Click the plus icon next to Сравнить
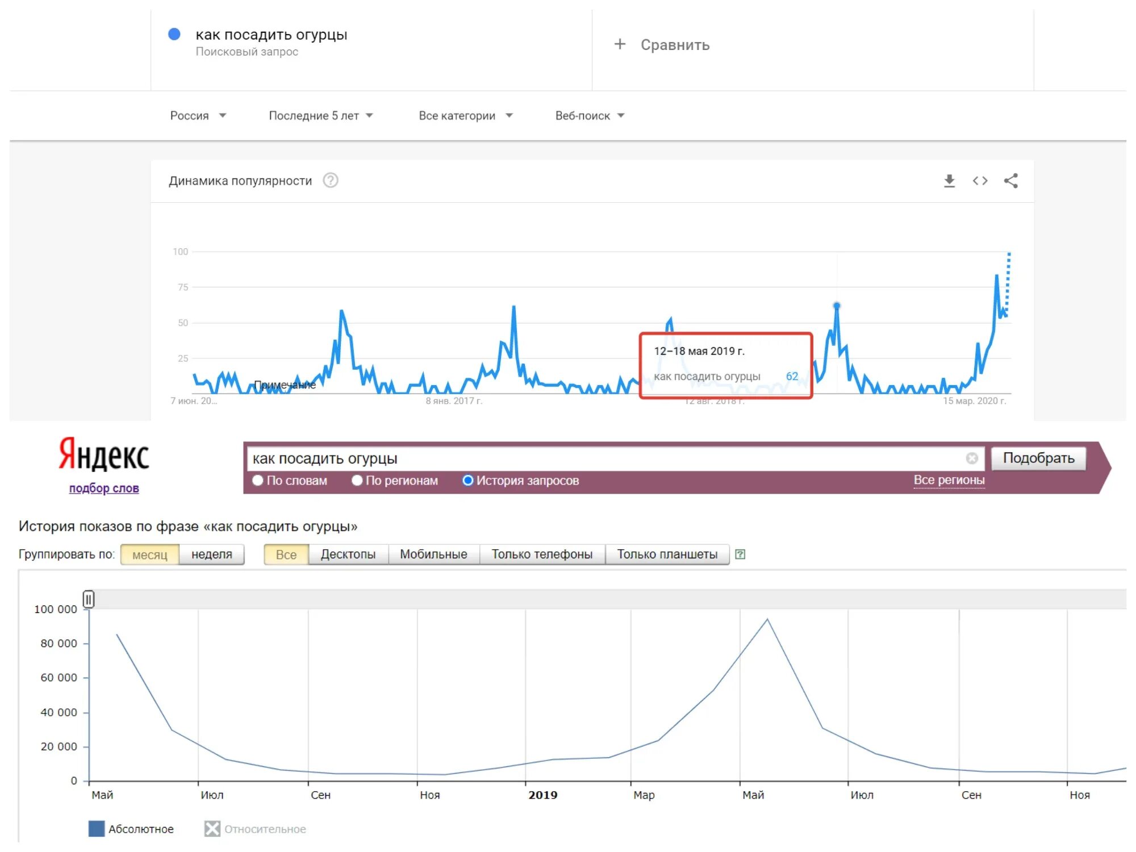Viewport: 1136px width, 852px height. 620,44
